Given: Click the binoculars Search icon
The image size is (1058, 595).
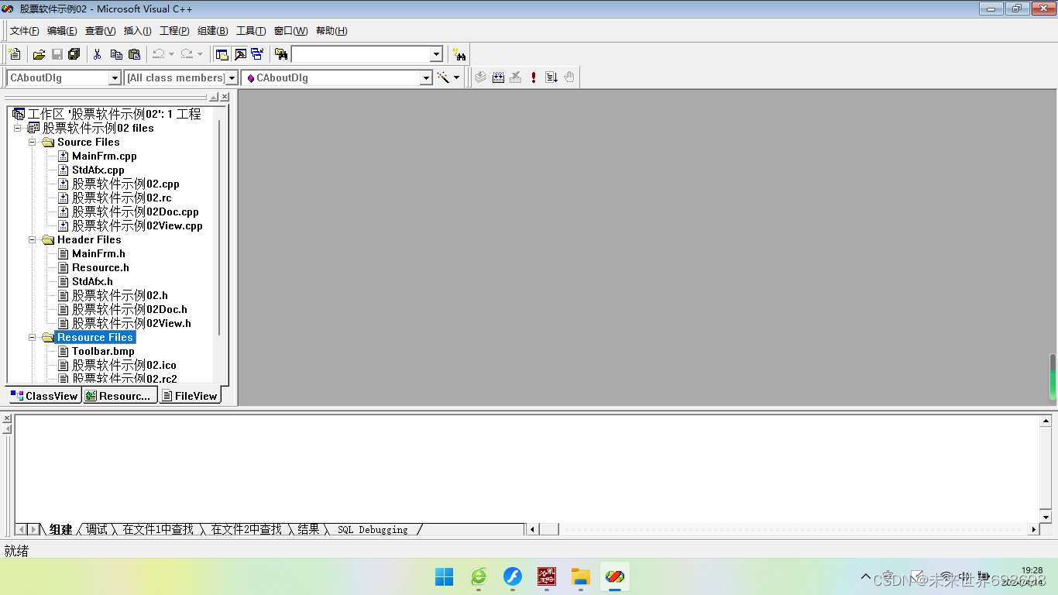Looking at the screenshot, I should tap(460, 54).
